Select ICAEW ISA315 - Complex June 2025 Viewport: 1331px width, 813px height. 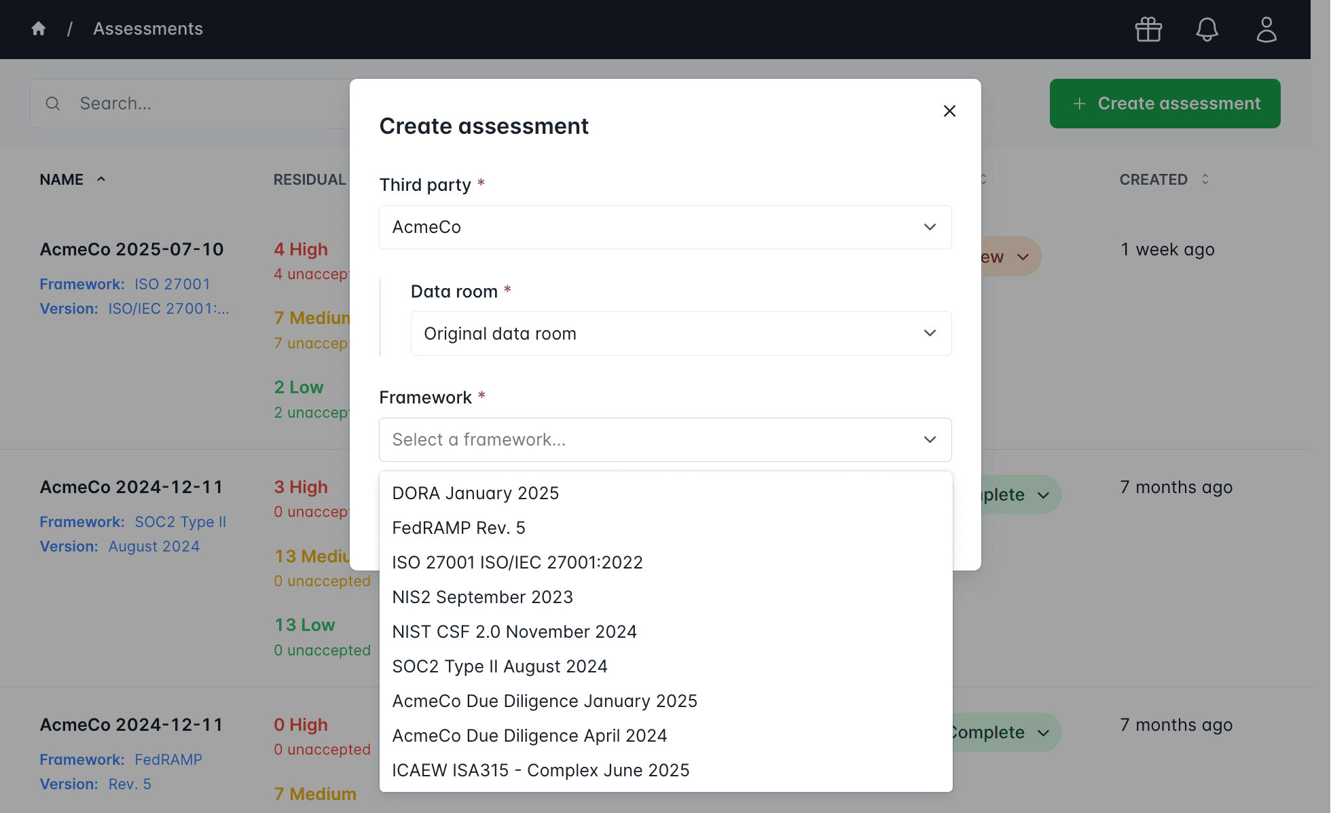coord(541,770)
